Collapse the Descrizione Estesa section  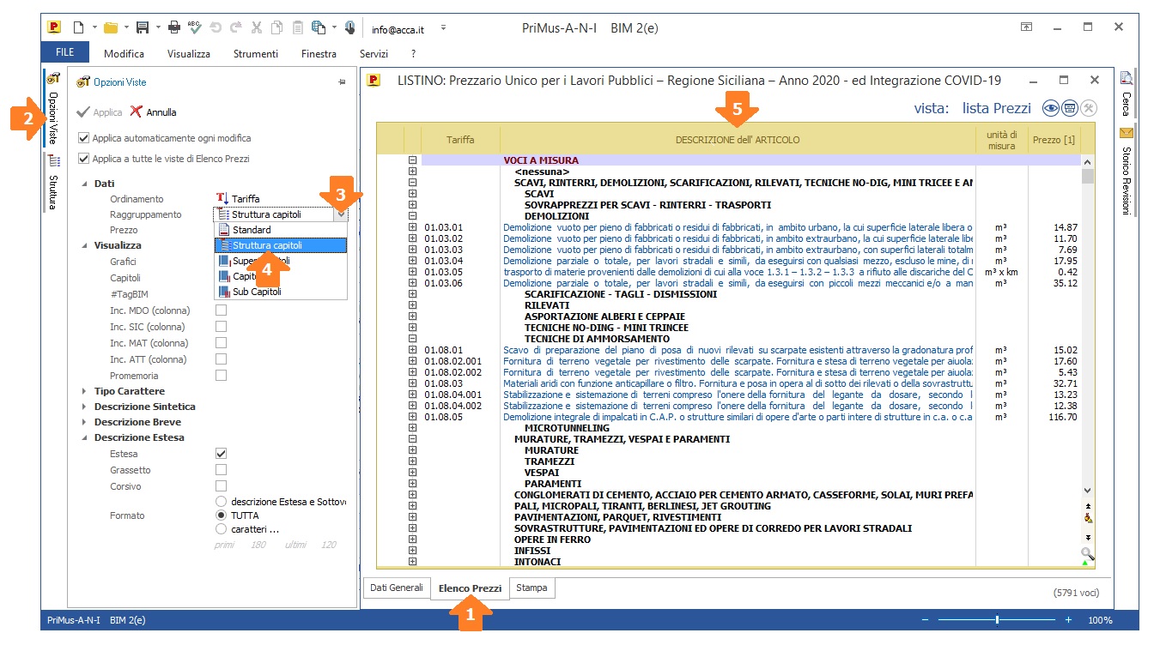pos(85,437)
